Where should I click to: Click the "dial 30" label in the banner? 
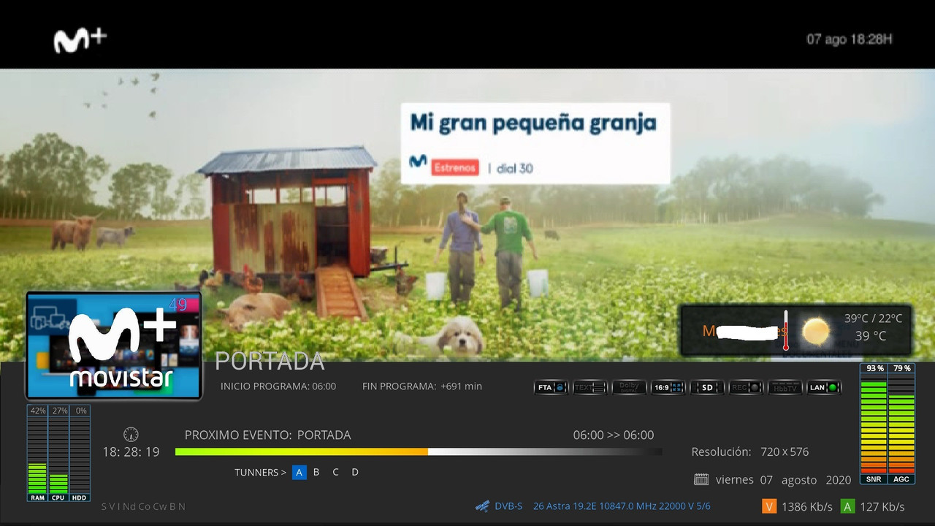point(515,168)
